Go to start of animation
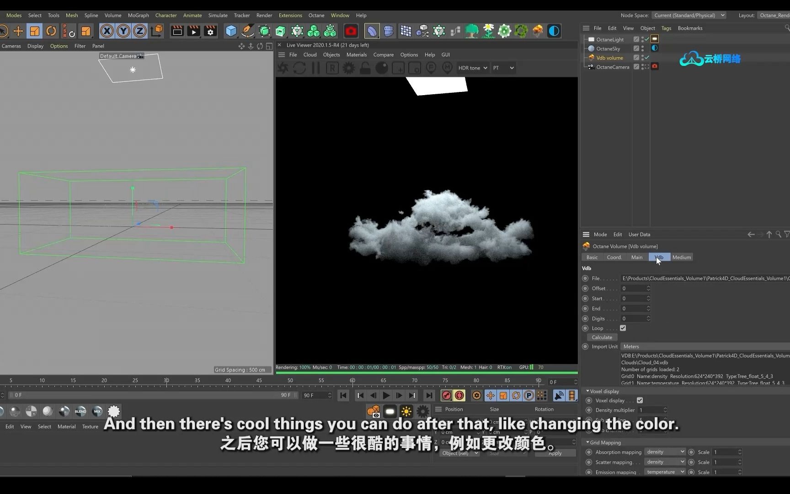This screenshot has width=790, height=494. pos(343,395)
